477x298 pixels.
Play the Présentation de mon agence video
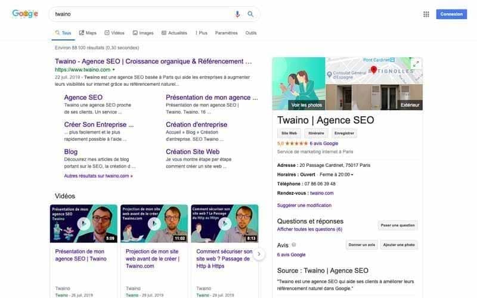pos(83,223)
